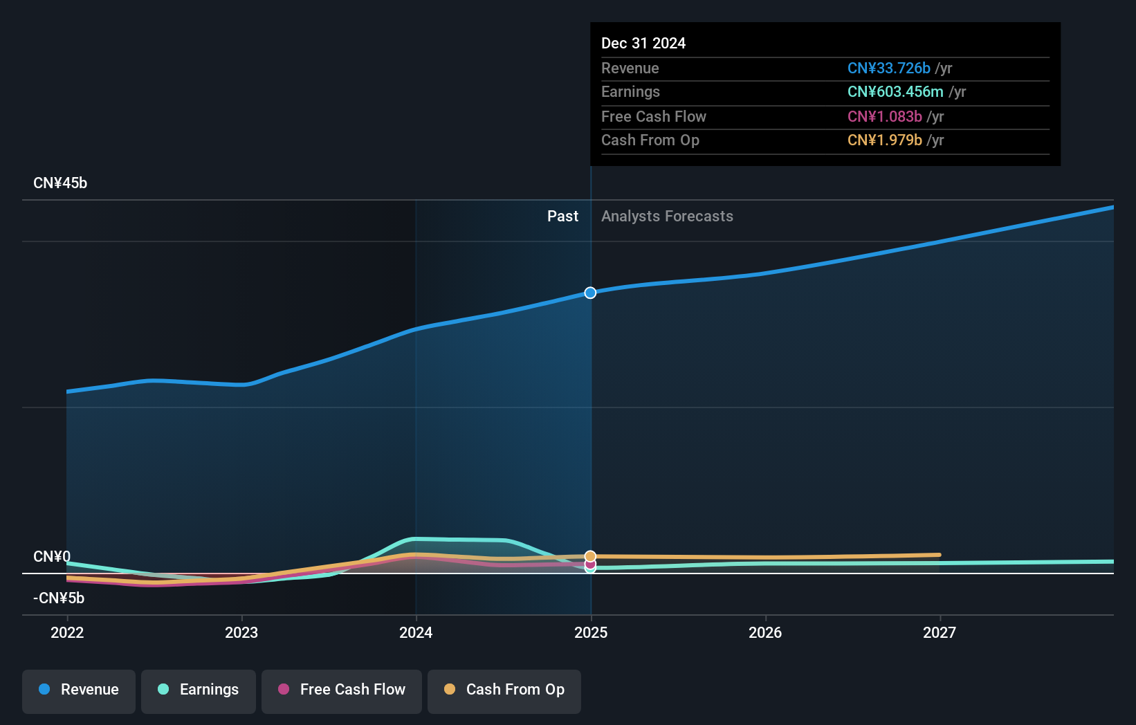This screenshot has width=1136, height=725.
Task: Select the teal Earnings legend dot icon
Action: [x=164, y=690]
